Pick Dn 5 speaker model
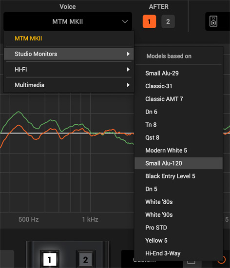This screenshot has width=230, height=268. tap(178, 189)
